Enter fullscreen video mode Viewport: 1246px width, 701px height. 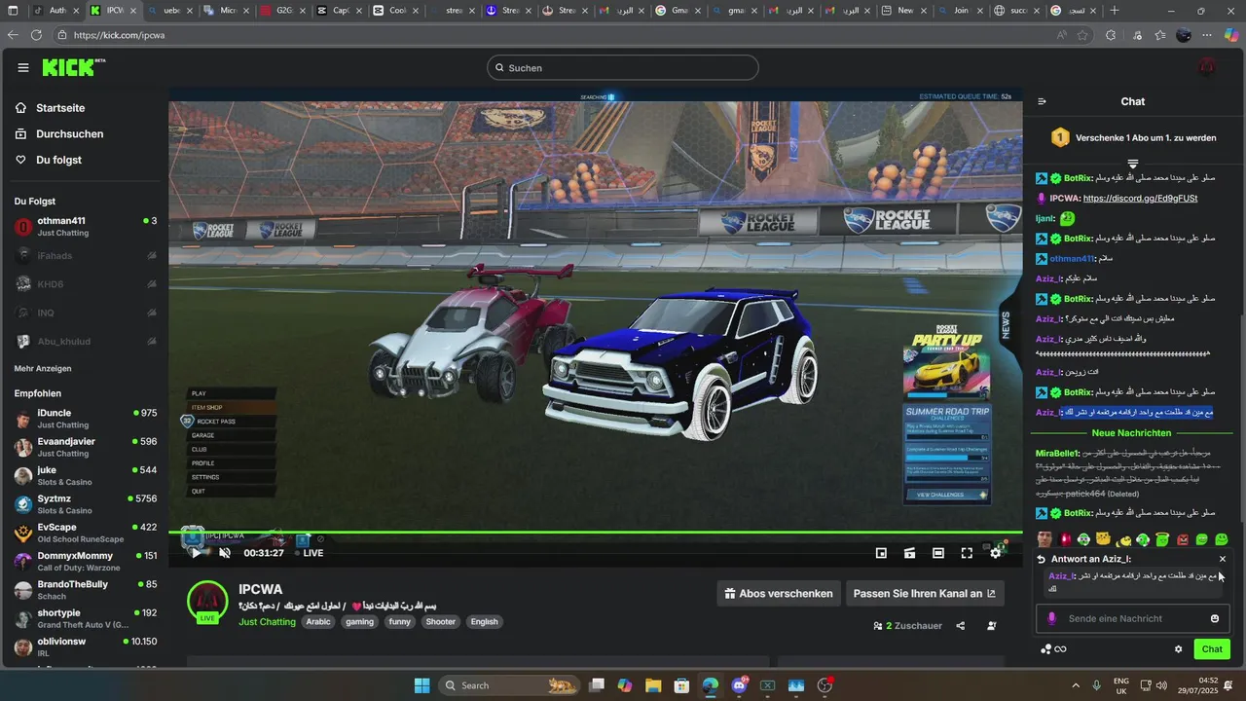click(967, 553)
